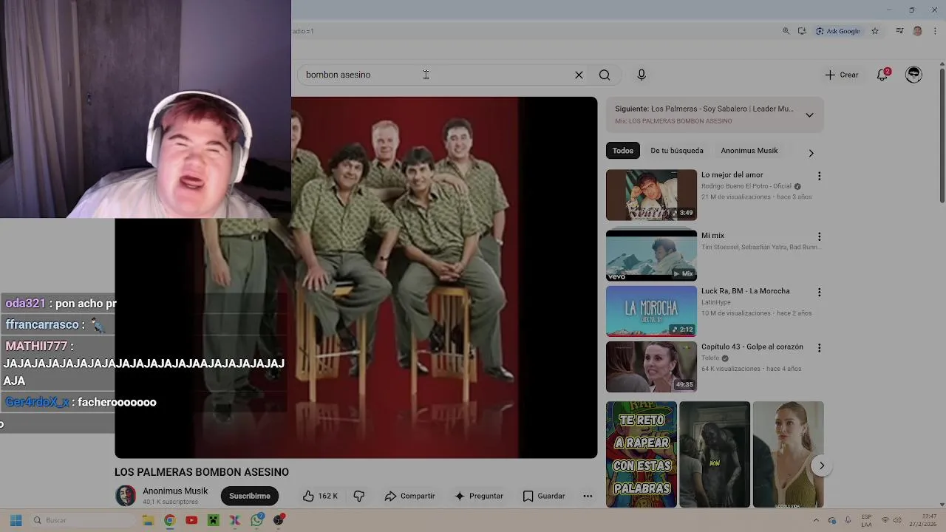Open options for Lo mejor del amor
The image size is (946, 532).
tap(819, 177)
